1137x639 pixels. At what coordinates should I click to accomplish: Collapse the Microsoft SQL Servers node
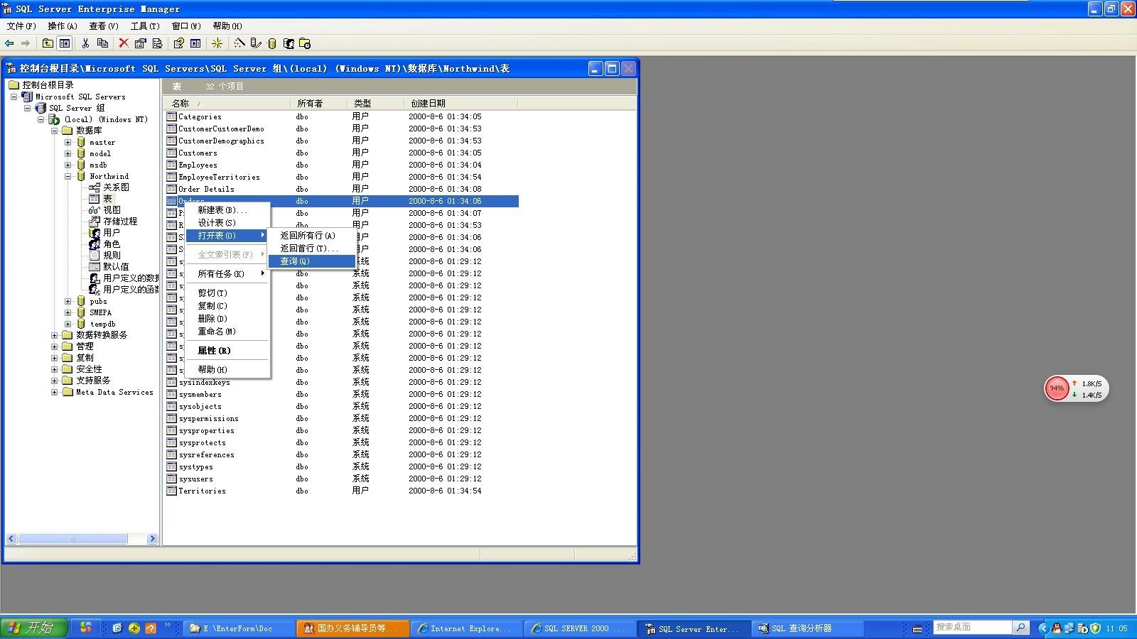pos(14,97)
